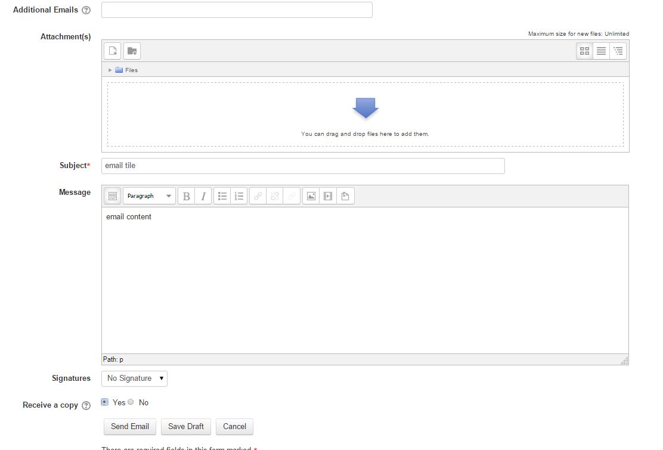The height and width of the screenshot is (450, 663).
Task: Click the insert Moodle media icon
Action: (x=327, y=196)
